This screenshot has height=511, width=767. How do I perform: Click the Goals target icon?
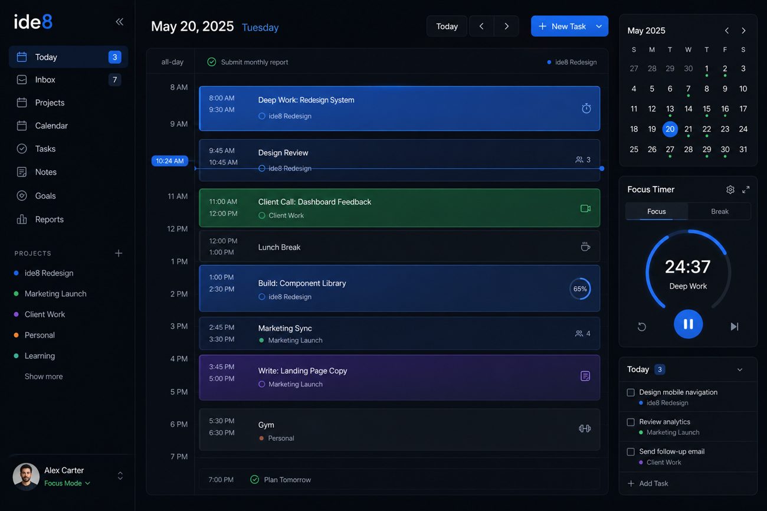pyautogui.click(x=22, y=196)
